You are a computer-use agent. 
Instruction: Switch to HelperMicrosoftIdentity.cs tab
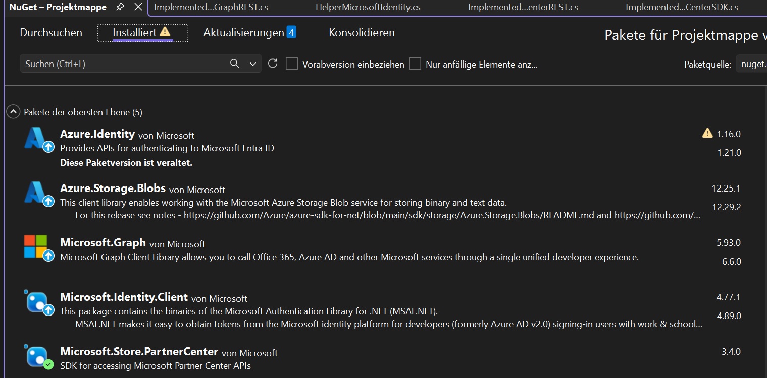[368, 7]
